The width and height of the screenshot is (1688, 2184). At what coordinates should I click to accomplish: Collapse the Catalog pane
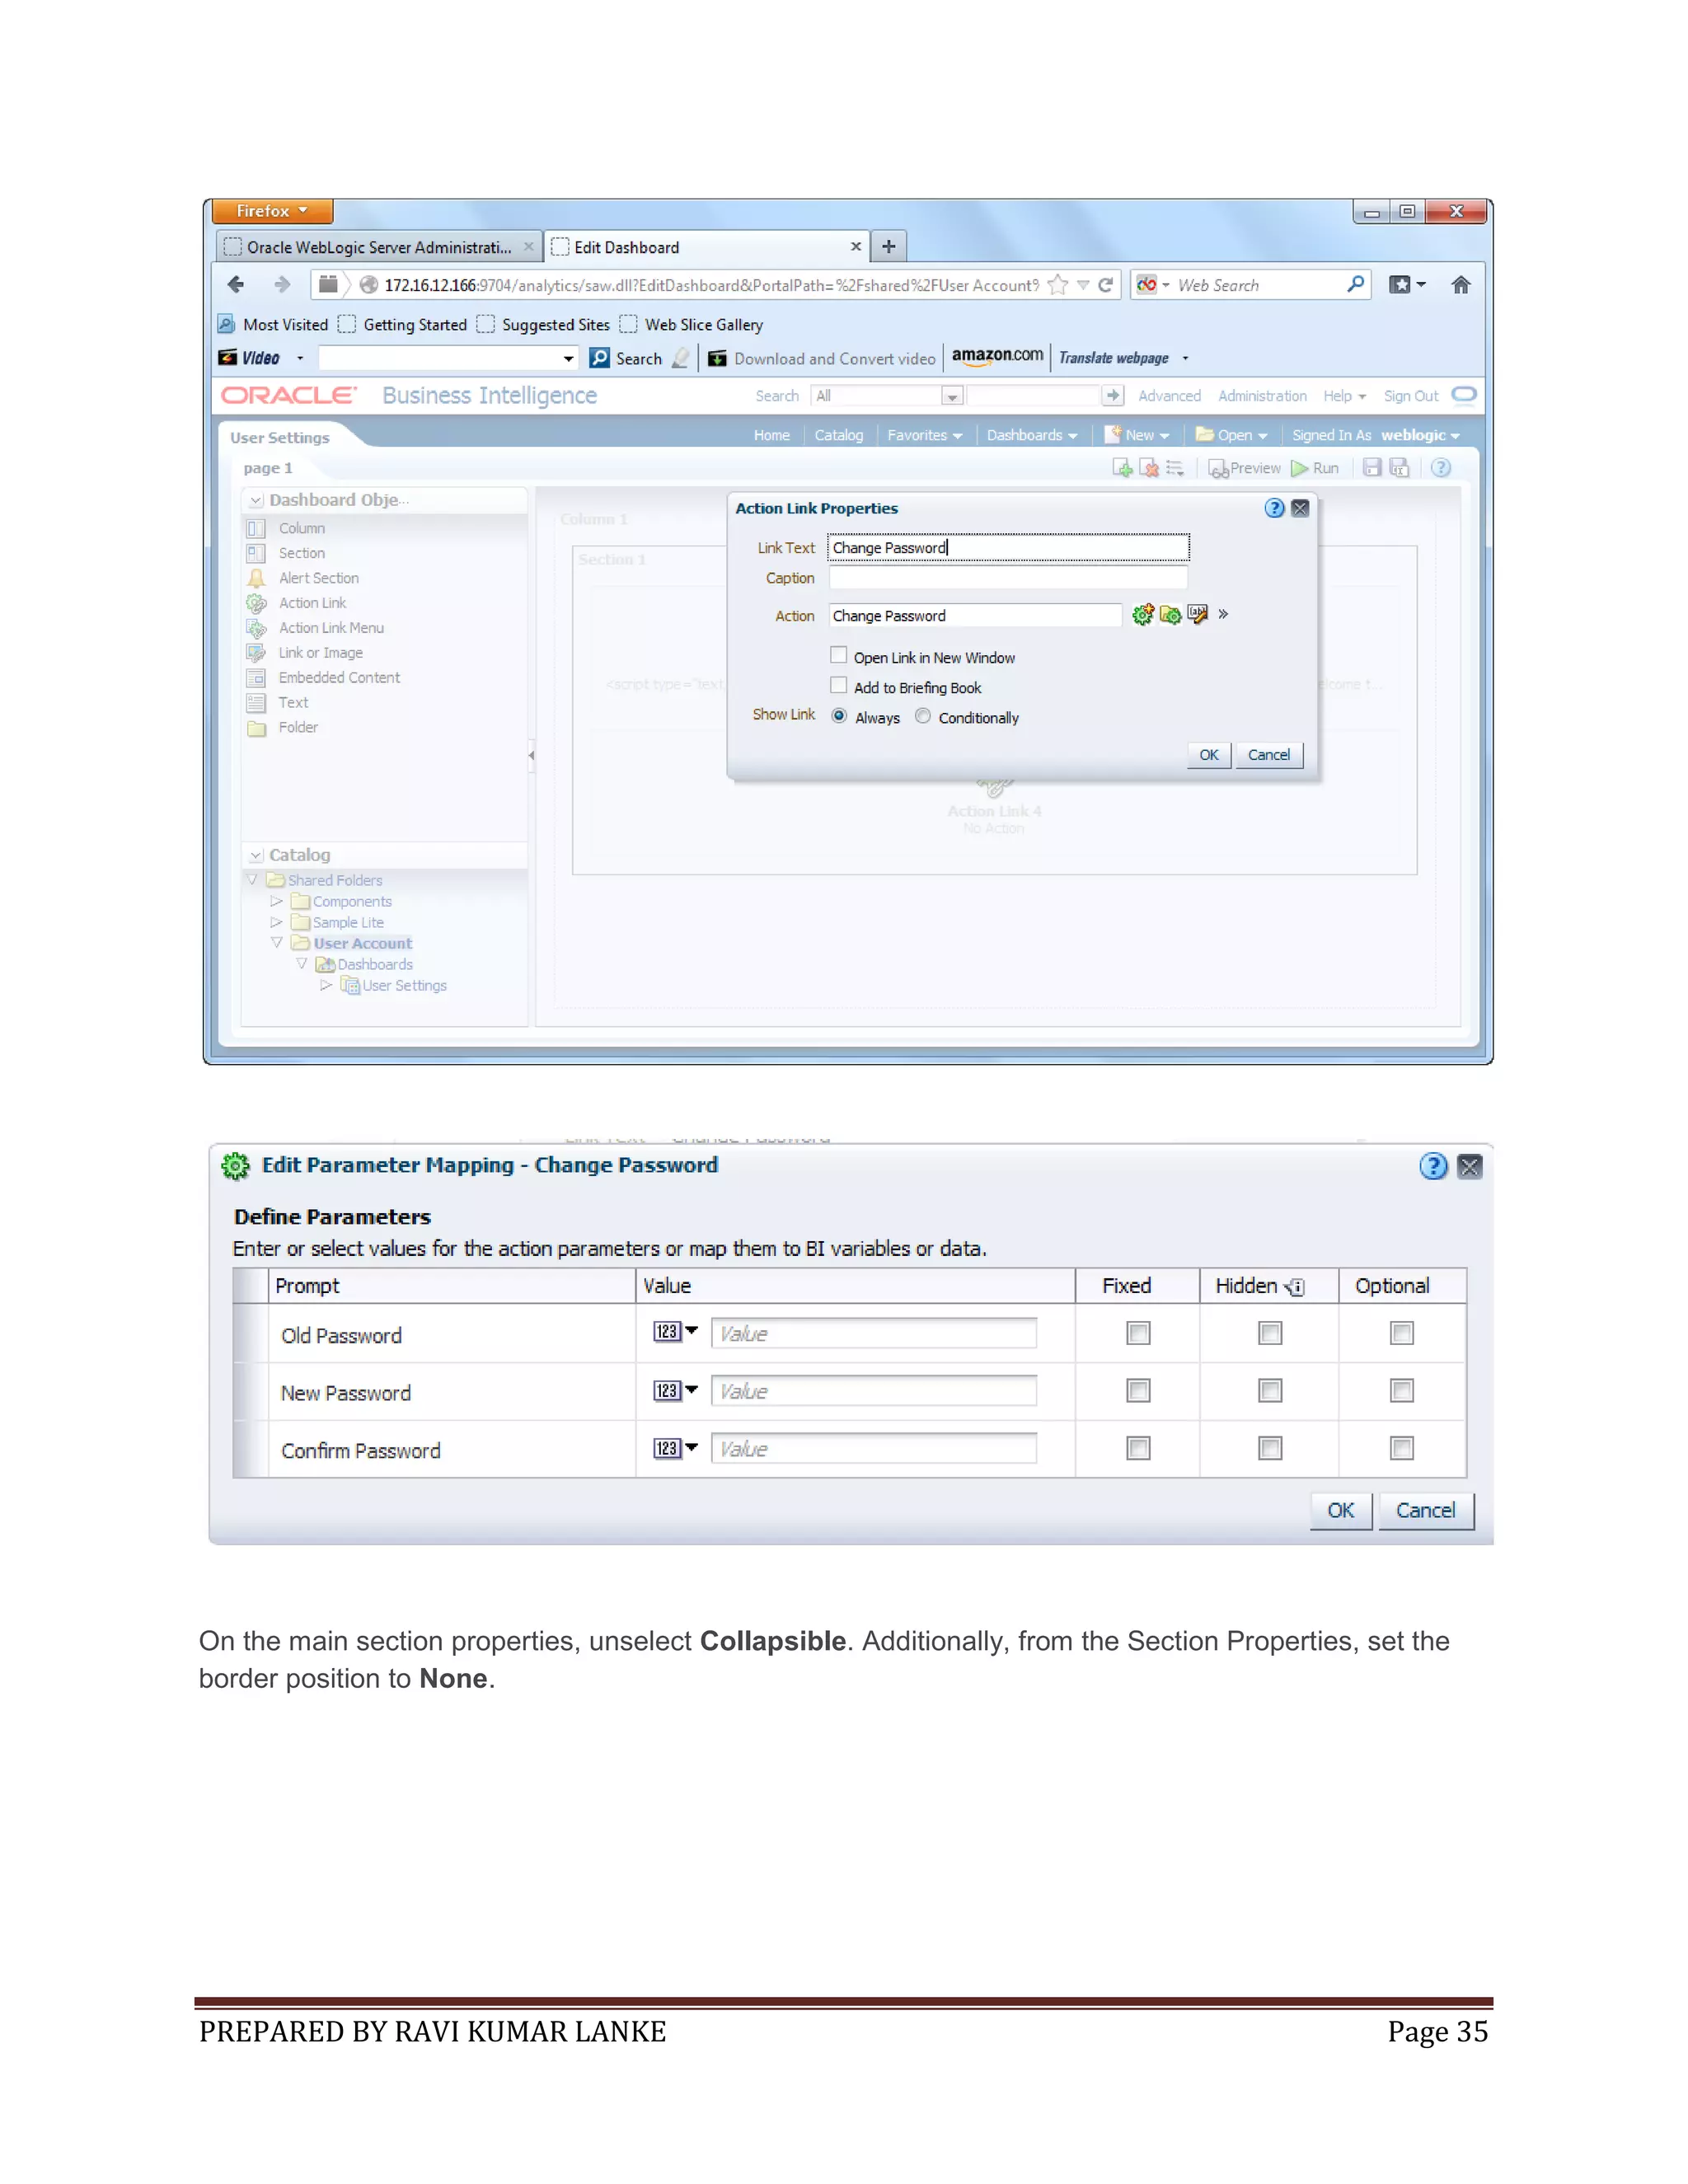(256, 856)
